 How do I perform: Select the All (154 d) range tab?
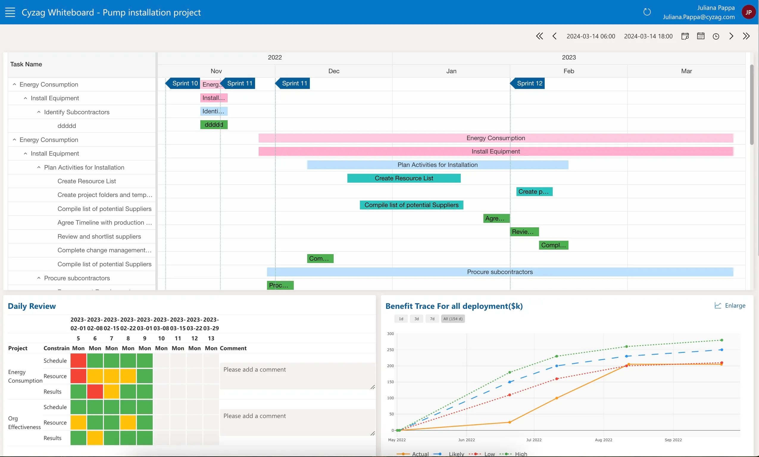pos(453,319)
